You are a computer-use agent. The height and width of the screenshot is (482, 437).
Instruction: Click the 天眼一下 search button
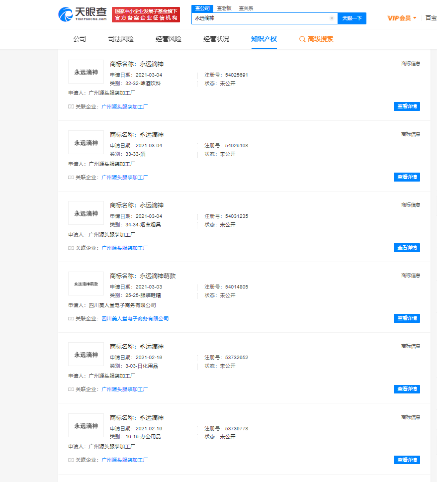tap(352, 18)
